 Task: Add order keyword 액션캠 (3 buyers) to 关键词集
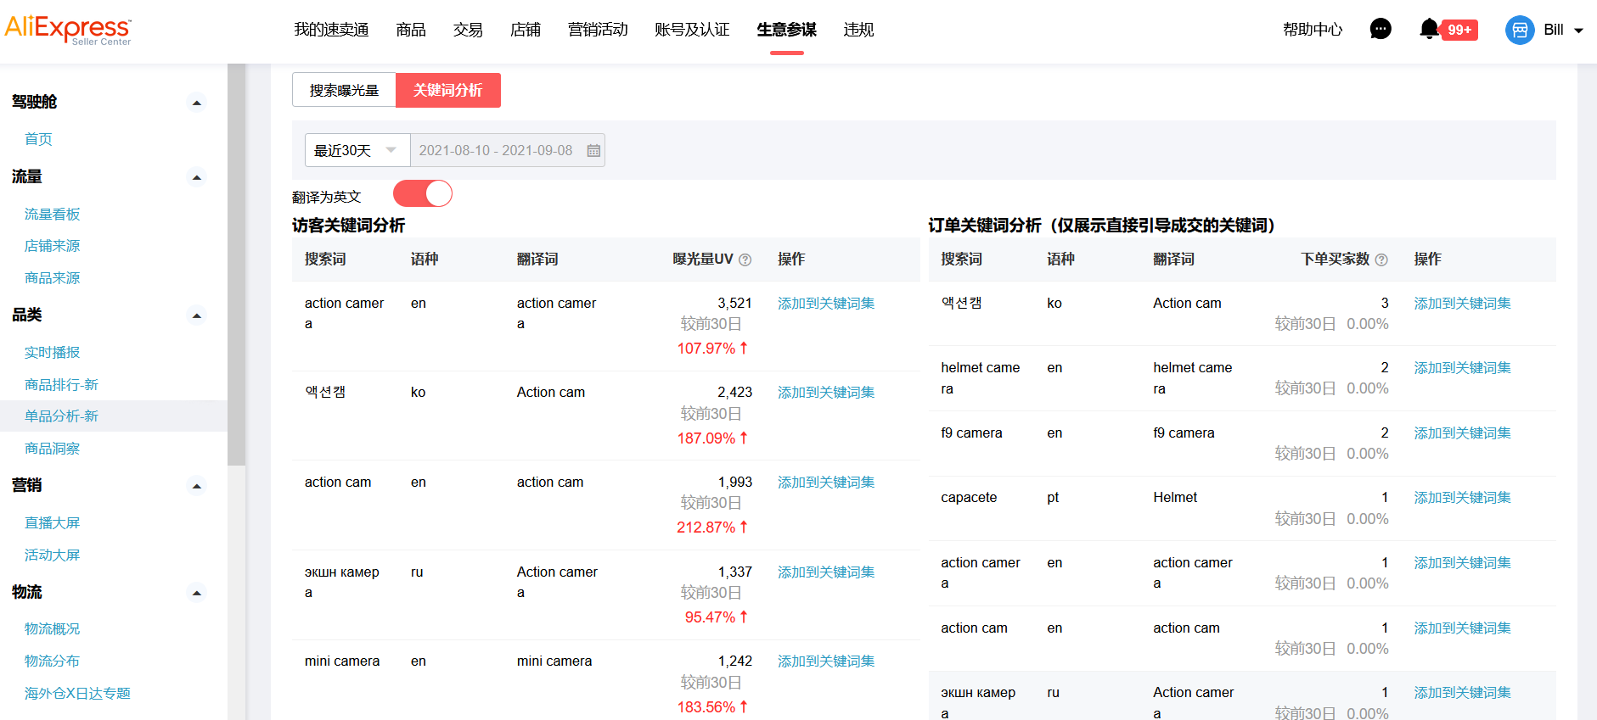(x=1462, y=304)
